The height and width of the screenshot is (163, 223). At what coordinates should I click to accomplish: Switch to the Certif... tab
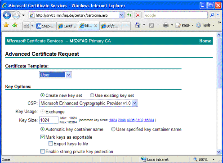pyautogui.click(x=67, y=26)
